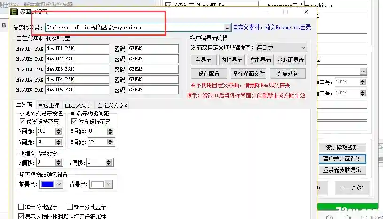Click the NewUI3.PAK filename field
The image size is (383, 219).
(x=77, y=69)
